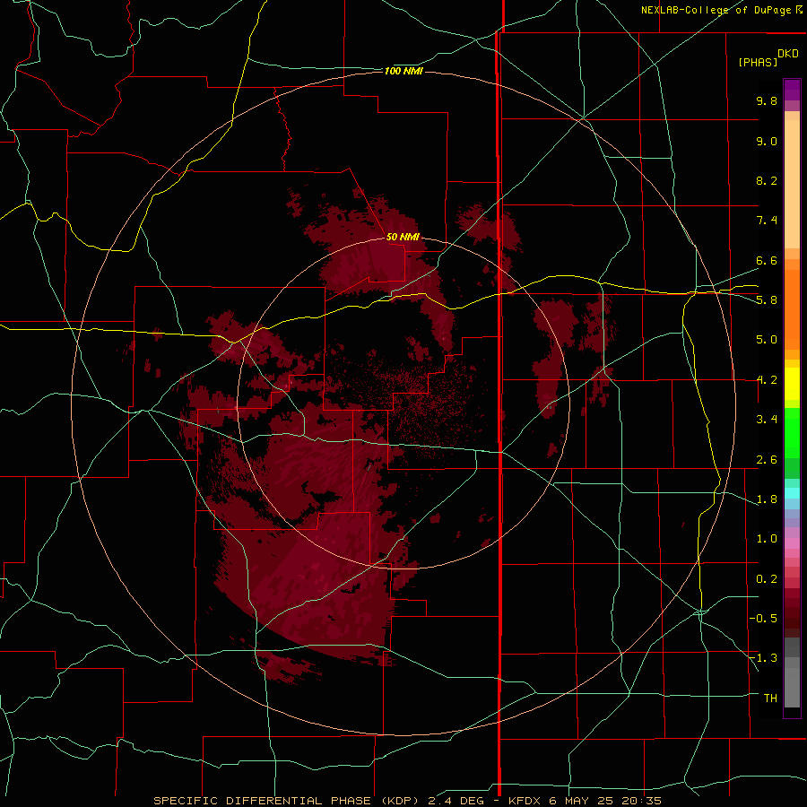Click the "100 NMI" range ring label

[x=403, y=71]
